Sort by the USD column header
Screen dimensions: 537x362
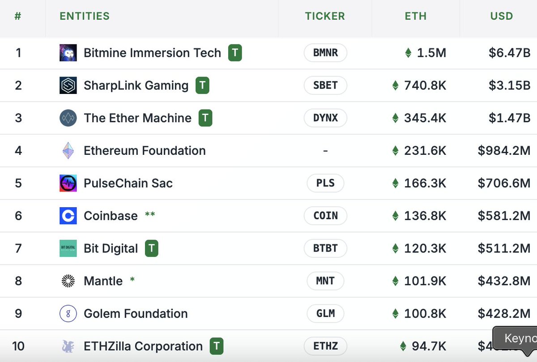coord(502,16)
